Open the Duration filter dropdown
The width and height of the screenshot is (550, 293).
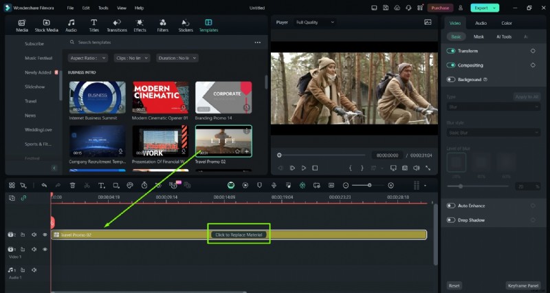coord(177,58)
